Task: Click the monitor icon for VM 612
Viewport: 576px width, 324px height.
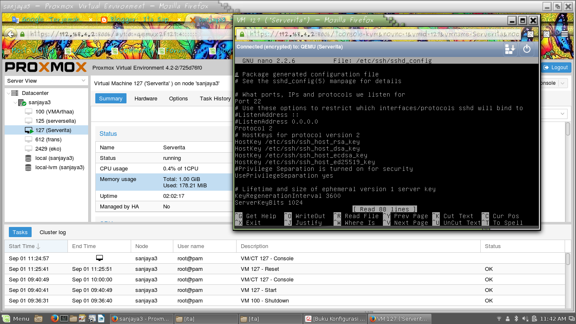Action: (29, 140)
